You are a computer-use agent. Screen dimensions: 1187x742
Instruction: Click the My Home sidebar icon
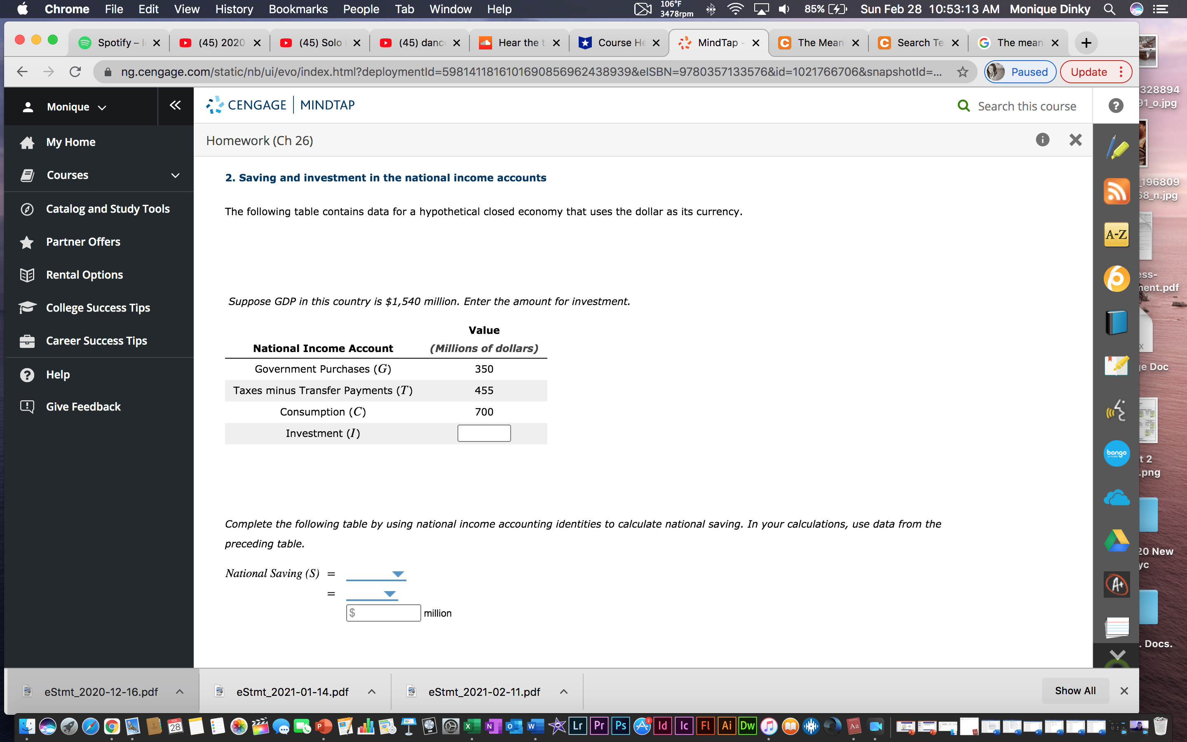click(27, 142)
